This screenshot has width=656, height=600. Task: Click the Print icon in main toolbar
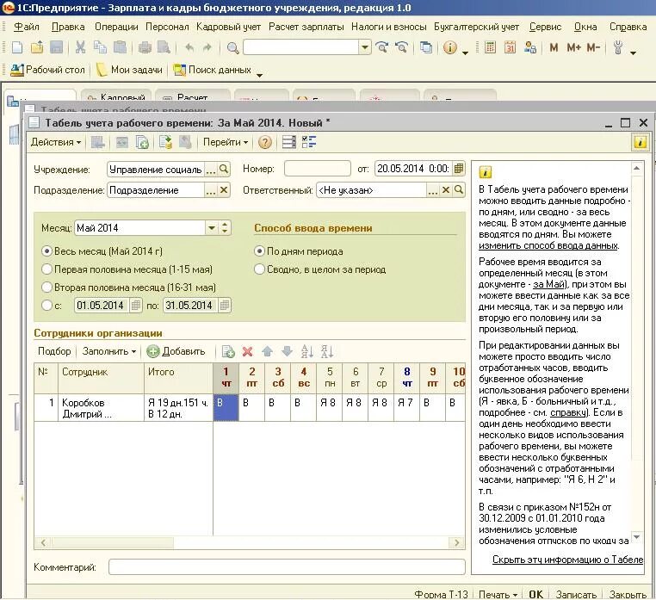(145, 47)
